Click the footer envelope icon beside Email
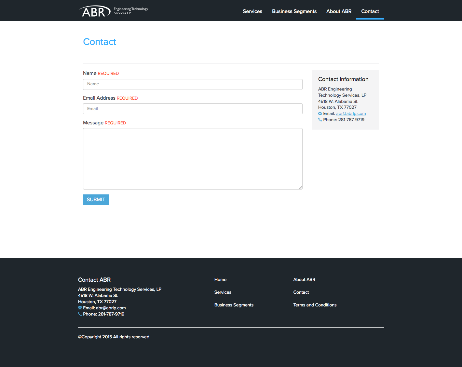462x367 pixels. (x=80, y=308)
